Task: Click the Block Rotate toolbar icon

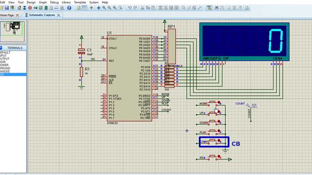Action: pyautogui.click(x=171, y=8)
